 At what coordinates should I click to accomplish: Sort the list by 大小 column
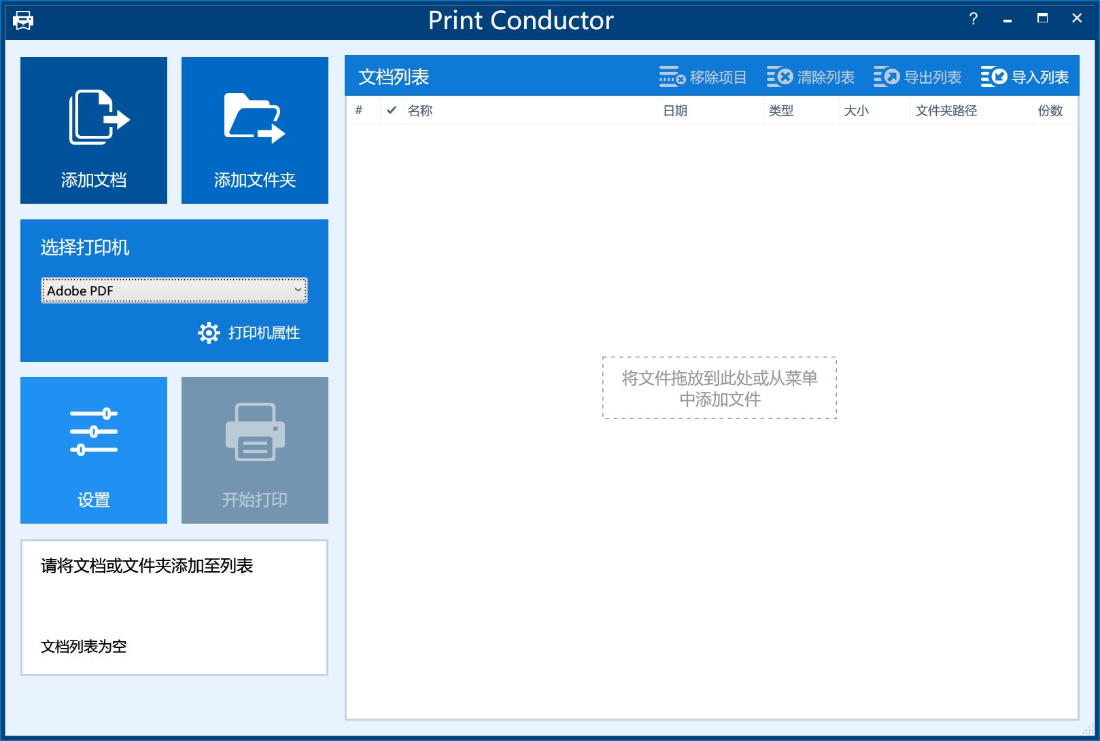coord(875,110)
